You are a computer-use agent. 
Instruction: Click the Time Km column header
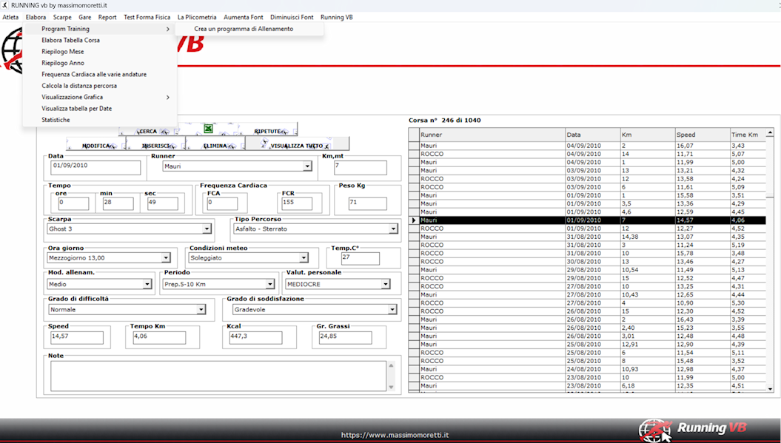click(x=748, y=135)
